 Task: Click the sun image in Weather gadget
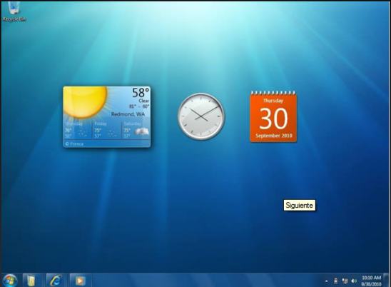click(86, 101)
